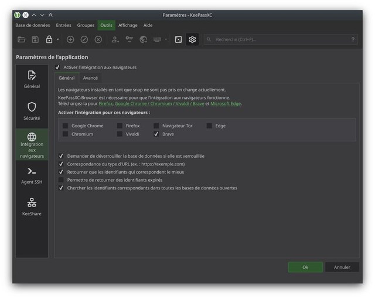
Task: Open the Affichage menu
Action: pos(128,25)
